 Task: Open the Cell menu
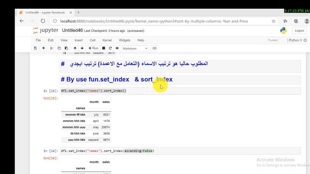(93, 40)
